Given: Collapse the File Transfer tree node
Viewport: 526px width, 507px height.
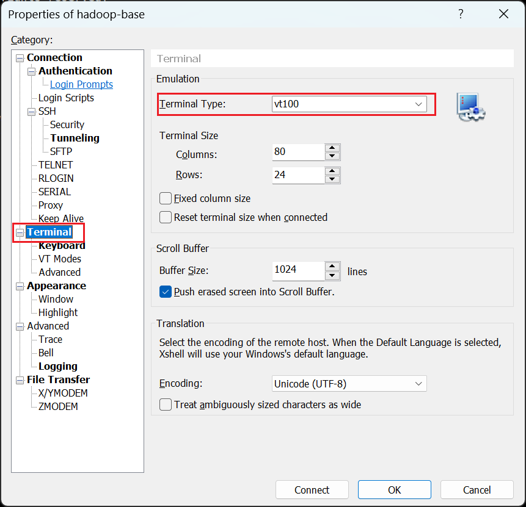Looking at the screenshot, I should [20, 380].
